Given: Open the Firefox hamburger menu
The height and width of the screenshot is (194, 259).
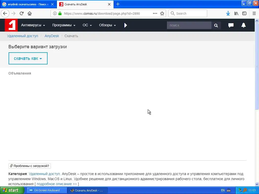Looking at the screenshot, I should click(254, 13).
